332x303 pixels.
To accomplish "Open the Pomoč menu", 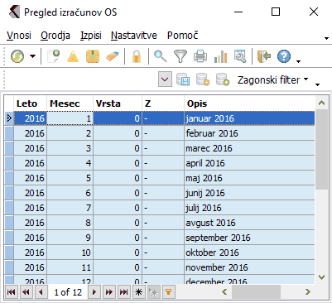I will coord(183,36).
